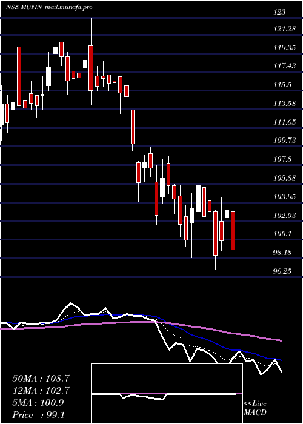The height and width of the screenshot is (424, 303).
Task: Select the 109.73 price axis label
Action: (285, 141)
